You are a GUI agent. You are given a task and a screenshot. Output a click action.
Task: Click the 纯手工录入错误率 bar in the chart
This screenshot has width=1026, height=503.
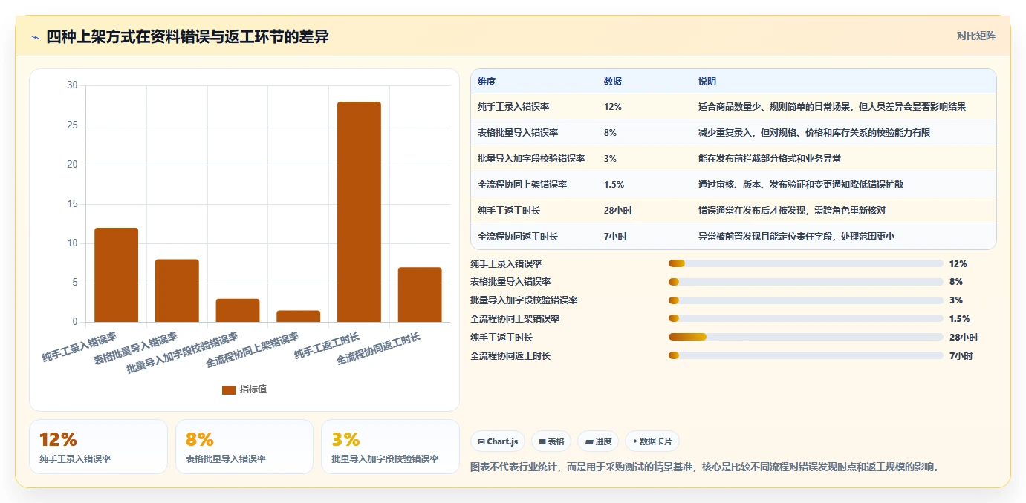[x=116, y=274]
